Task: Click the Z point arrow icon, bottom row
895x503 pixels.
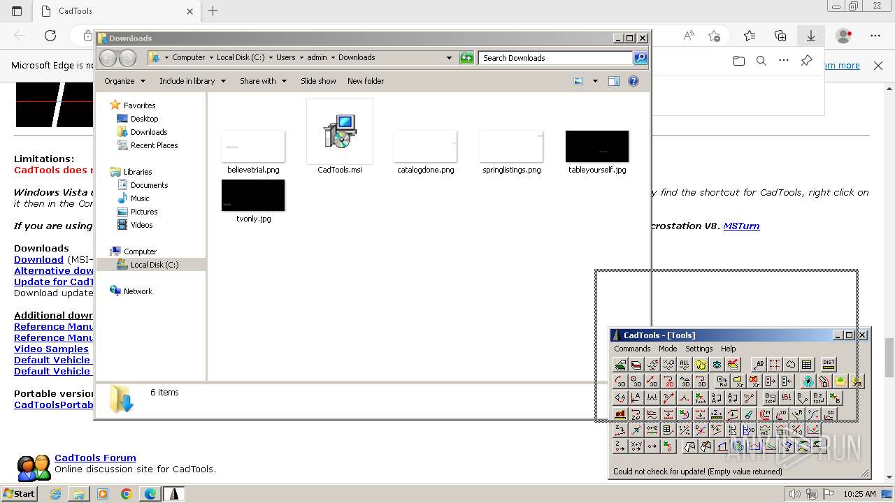Action: pyautogui.click(x=620, y=446)
